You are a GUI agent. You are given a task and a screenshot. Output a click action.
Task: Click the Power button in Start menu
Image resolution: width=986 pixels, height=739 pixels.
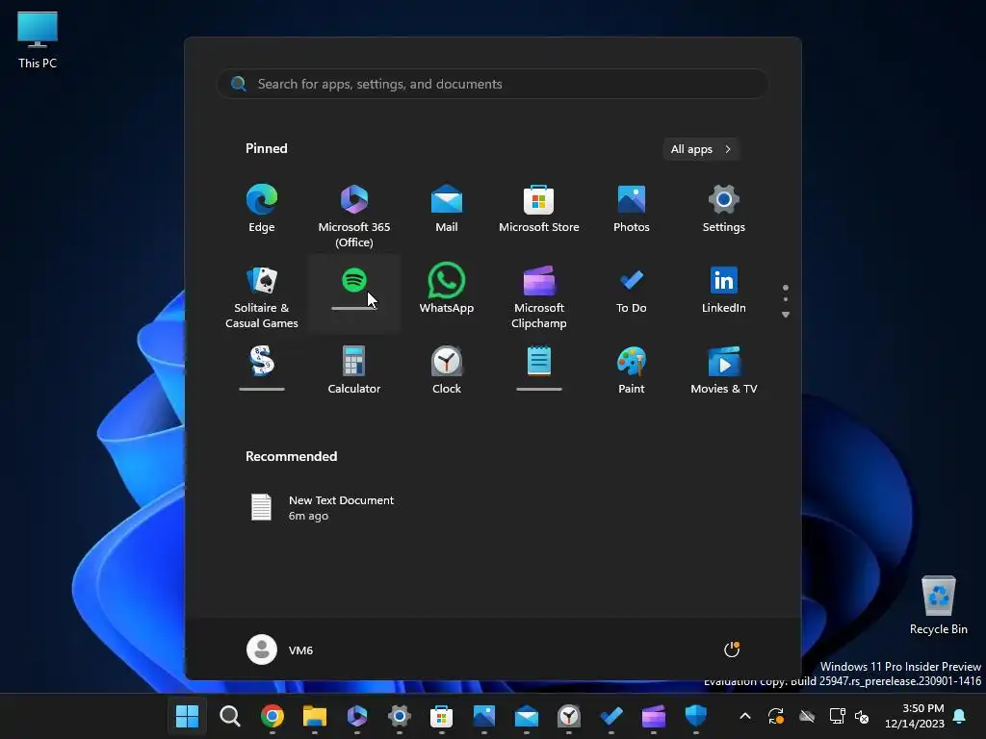[732, 650]
